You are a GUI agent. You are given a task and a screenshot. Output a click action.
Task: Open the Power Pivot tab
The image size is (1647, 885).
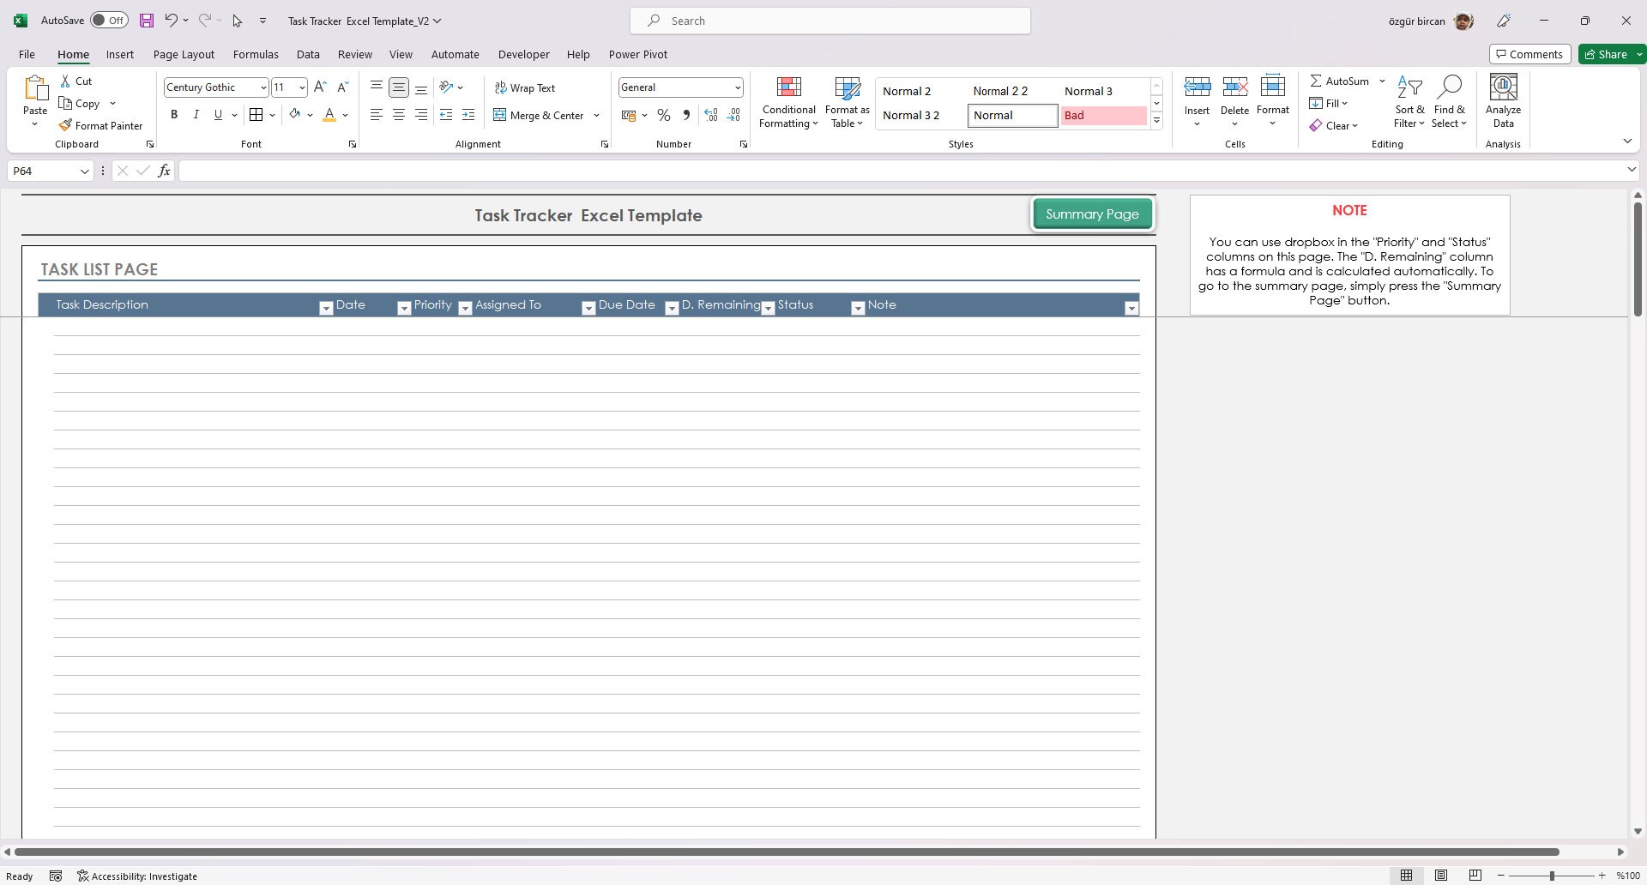637,54
